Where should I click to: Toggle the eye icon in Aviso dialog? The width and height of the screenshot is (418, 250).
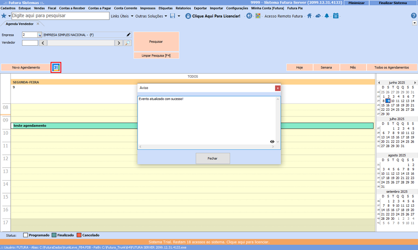tap(272, 142)
